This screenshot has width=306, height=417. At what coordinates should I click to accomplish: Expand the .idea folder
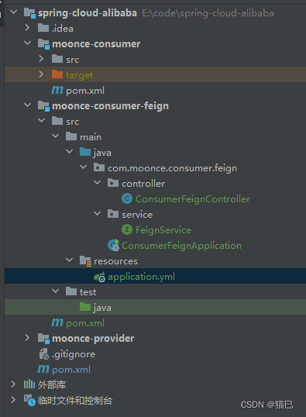(27, 27)
